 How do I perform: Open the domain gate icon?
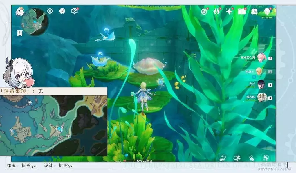62,11
